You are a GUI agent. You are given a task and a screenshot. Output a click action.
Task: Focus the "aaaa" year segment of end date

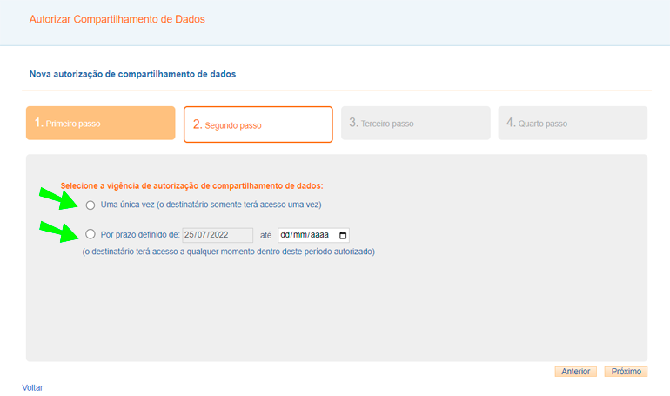(x=321, y=235)
